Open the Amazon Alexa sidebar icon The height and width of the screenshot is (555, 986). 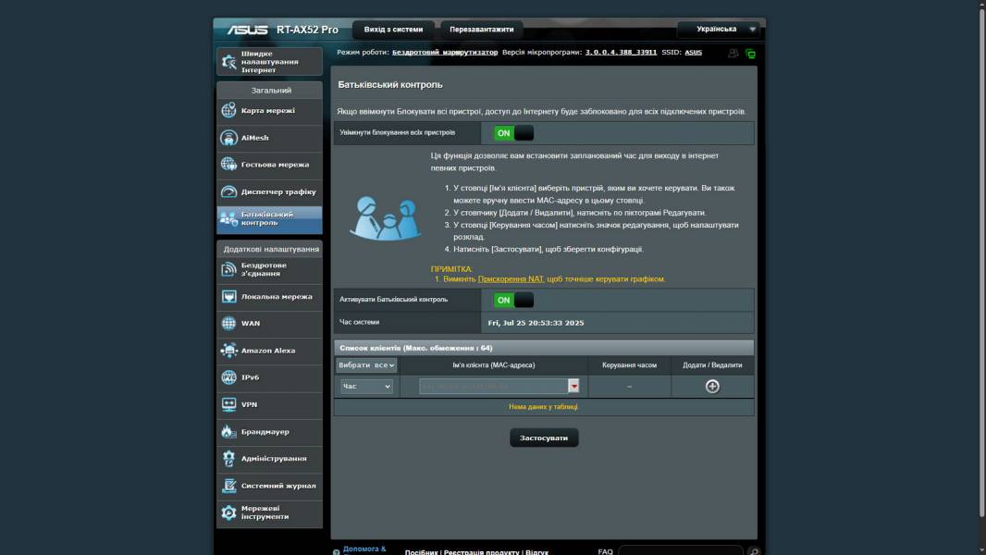coord(228,351)
